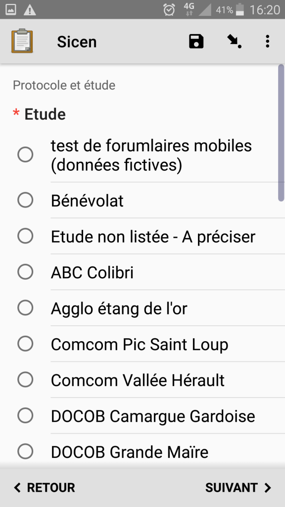Image resolution: width=285 pixels, height=507 pixels.
Task: Tap the image notification icon in status bar
Action: click(11, 10)
